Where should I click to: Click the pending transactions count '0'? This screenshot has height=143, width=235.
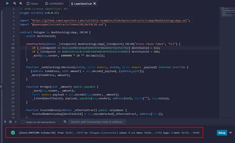[x=15, y=122]
